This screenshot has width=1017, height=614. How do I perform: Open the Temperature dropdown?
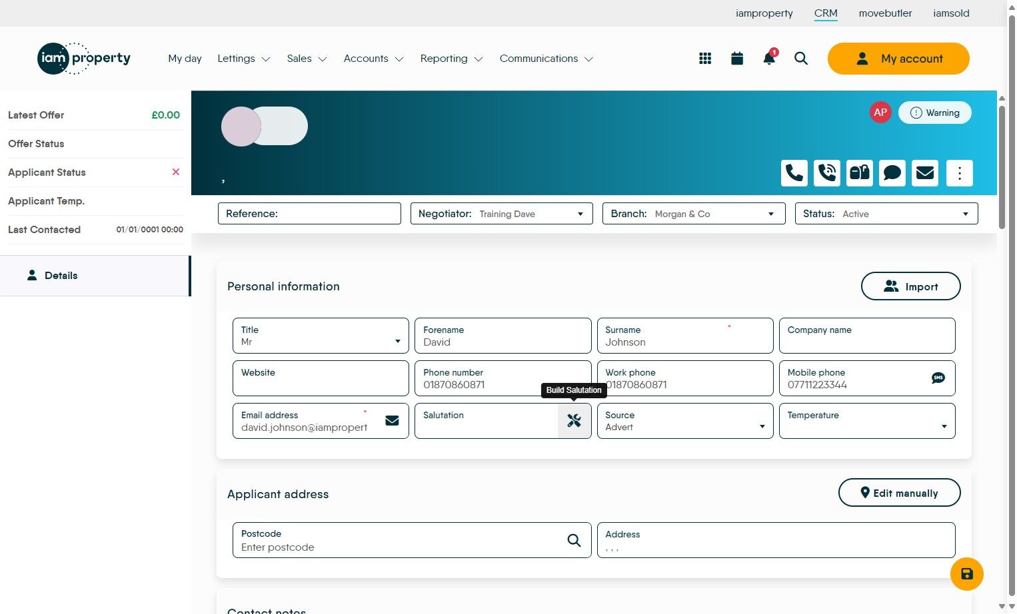pyautogui.click(x=944, y=426)
